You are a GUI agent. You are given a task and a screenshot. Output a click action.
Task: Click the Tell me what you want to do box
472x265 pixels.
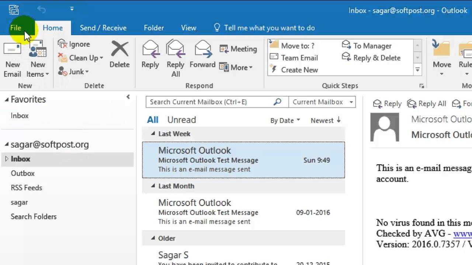[x=264, y=28]
